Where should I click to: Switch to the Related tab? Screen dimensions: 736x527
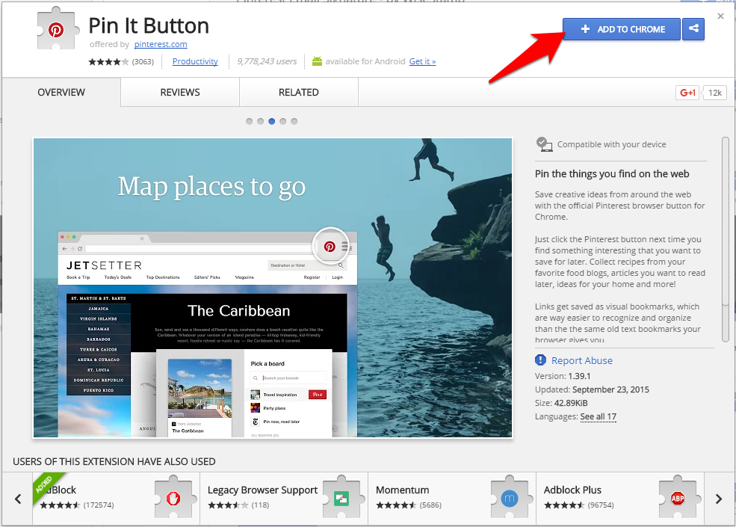[x=299, y=93]
